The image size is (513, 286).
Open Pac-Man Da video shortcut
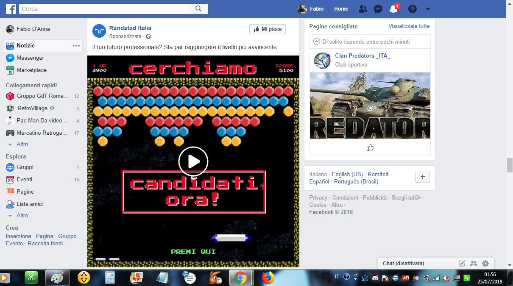[42, 121]
